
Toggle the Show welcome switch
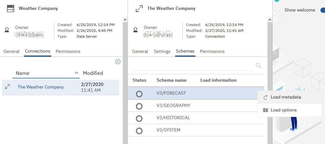(x=322, y=10)
